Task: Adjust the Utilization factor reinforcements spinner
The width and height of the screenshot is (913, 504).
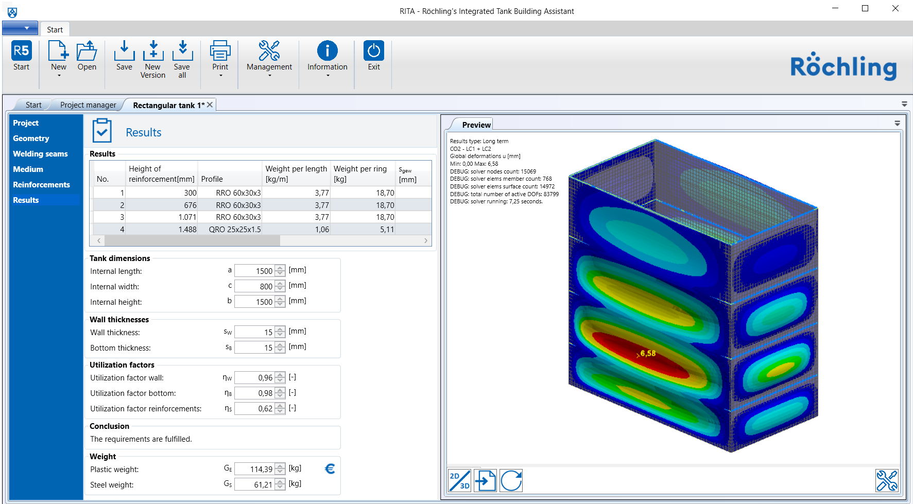Action: point(280,408)
